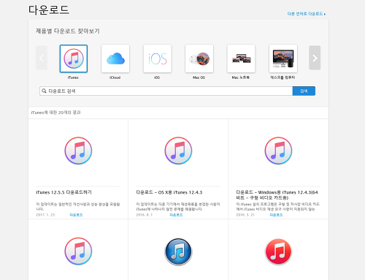Click the Mac OS label under tile

pos(199,77)
